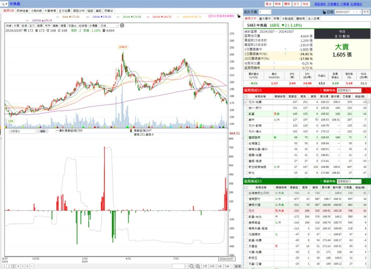Open chart settings gear icon
371x269 pixels.
(x=122, y=25)
